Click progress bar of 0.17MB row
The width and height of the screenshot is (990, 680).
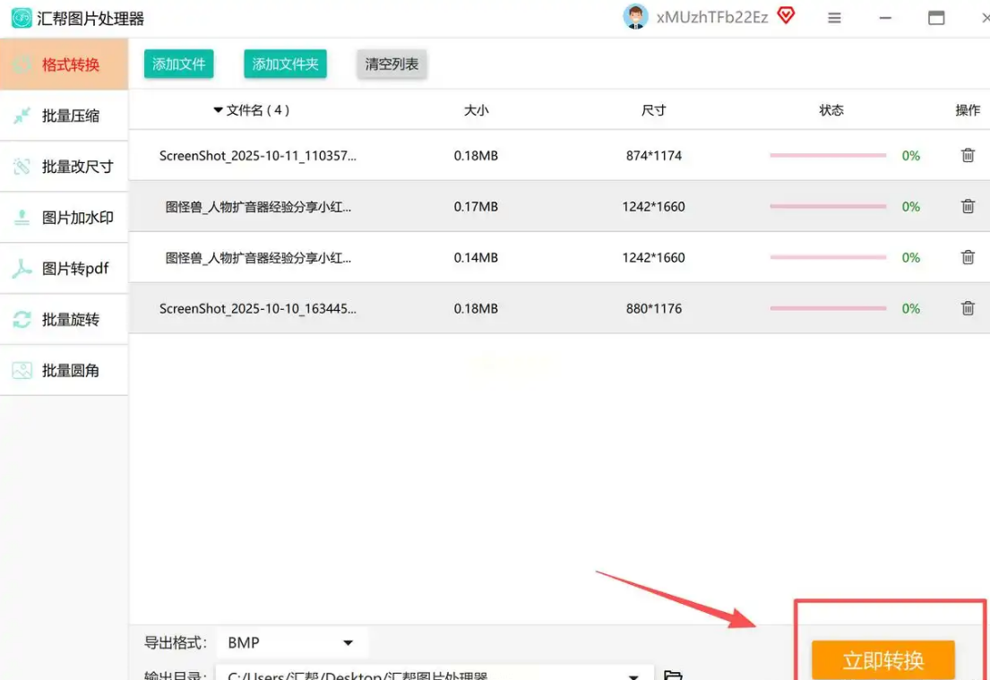coord(828,206)
